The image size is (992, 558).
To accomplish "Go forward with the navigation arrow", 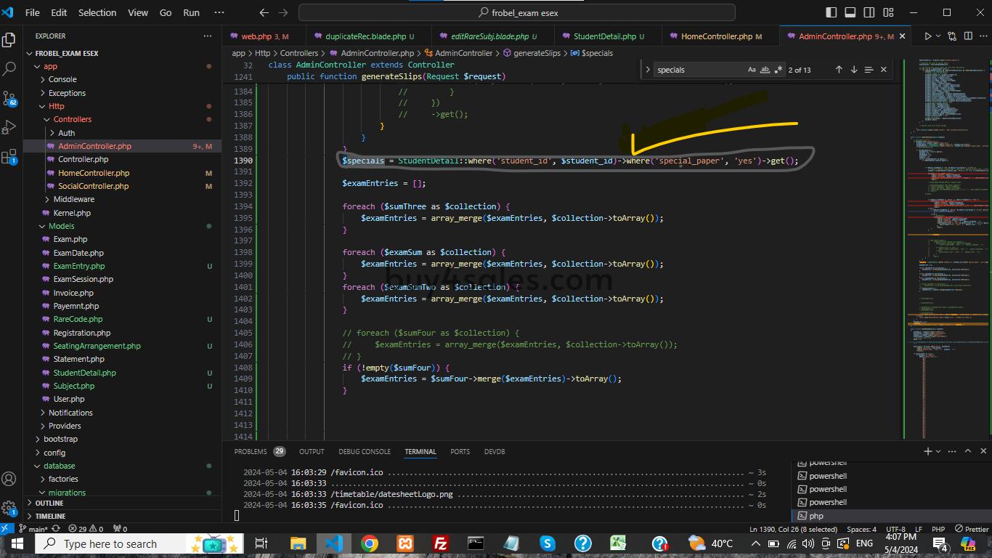I will coord(283,12).
